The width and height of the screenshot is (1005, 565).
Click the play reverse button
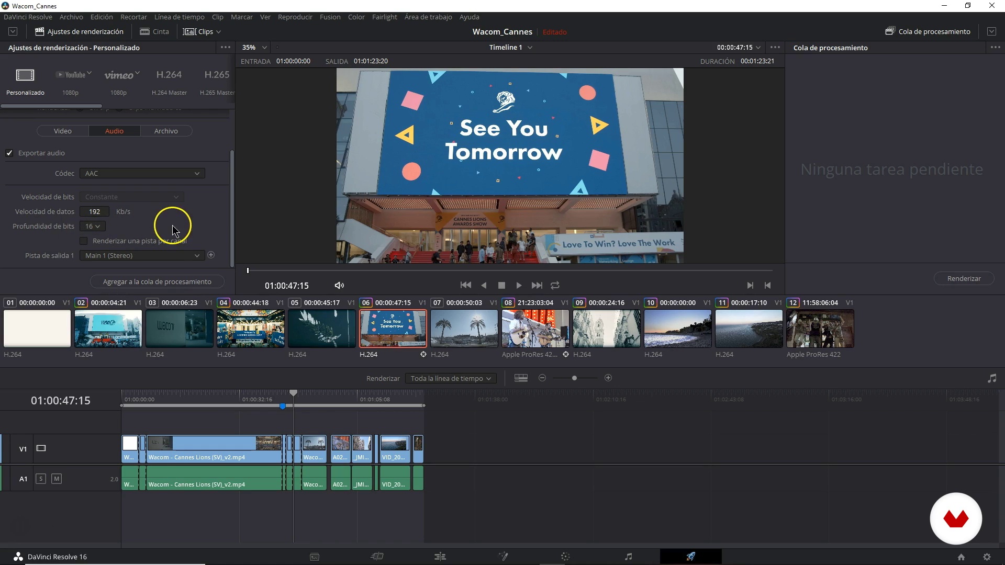coord(484,286)
